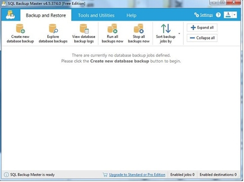Screen dimensions: 244x182
Task: Click the info icon in status bar
Action: tap(6, 175)
